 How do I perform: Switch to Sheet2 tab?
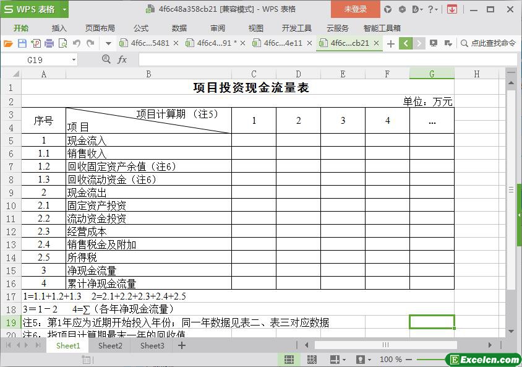click(x=110, y=346)
